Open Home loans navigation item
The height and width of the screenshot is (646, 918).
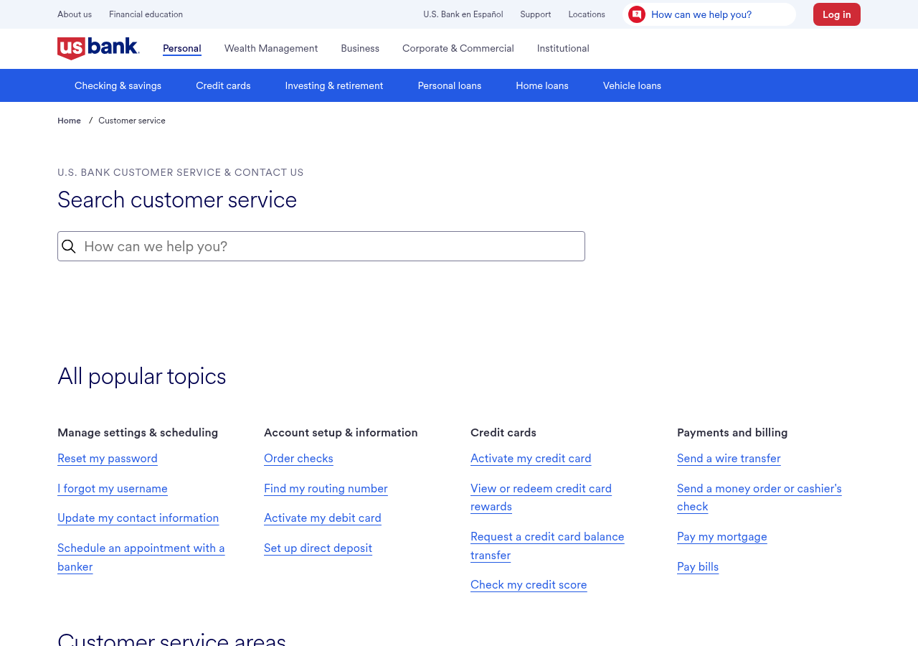(x=541, y=85)
